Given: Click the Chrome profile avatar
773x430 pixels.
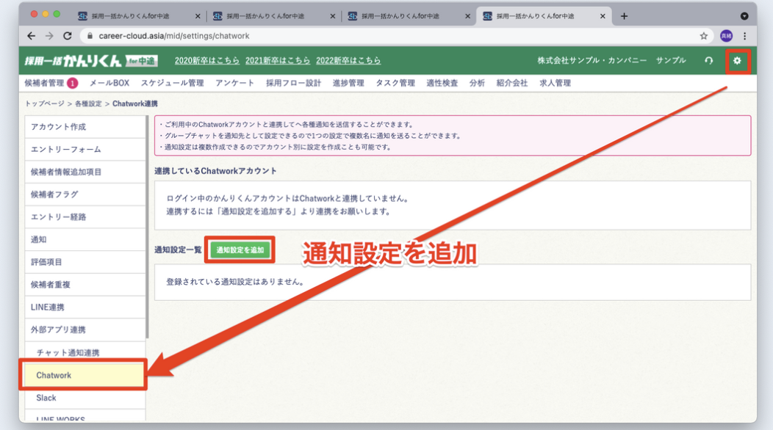Looking at the screenshot, I should pyautogui.click(x=726, y=36).
